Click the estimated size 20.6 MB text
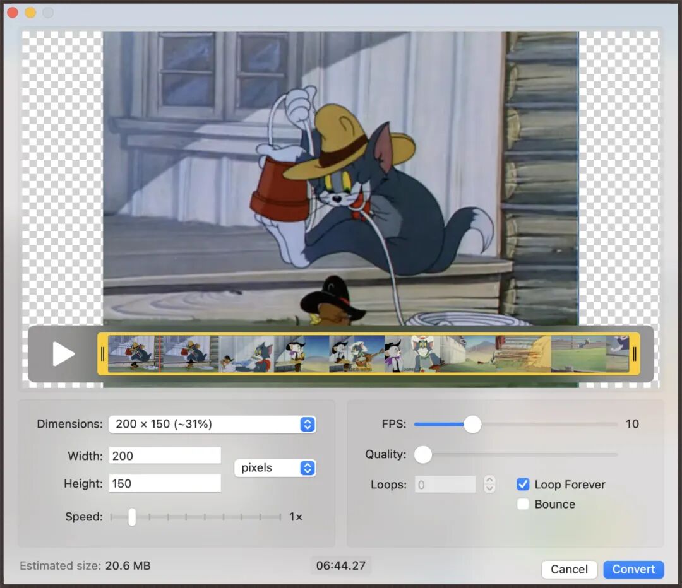 (x=128, y=565)
